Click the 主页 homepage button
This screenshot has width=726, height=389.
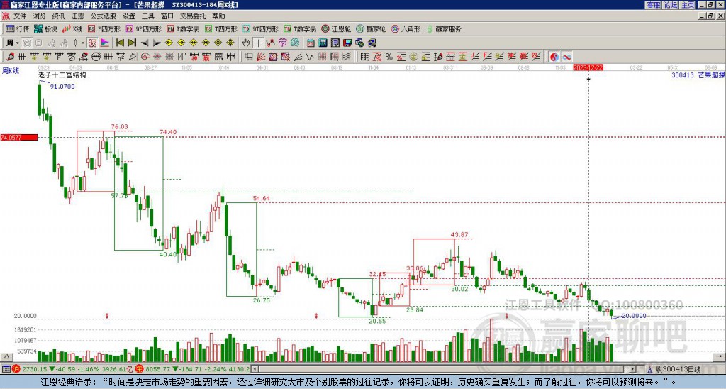pos(688,5)
